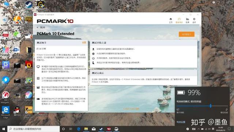Click the battery tray icon
This screenshot has width=234, height=132.
pos(202,129)
